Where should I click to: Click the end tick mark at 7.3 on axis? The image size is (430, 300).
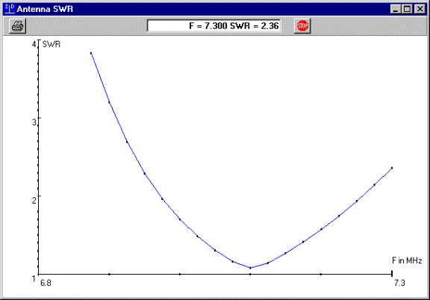pos(392,273)
